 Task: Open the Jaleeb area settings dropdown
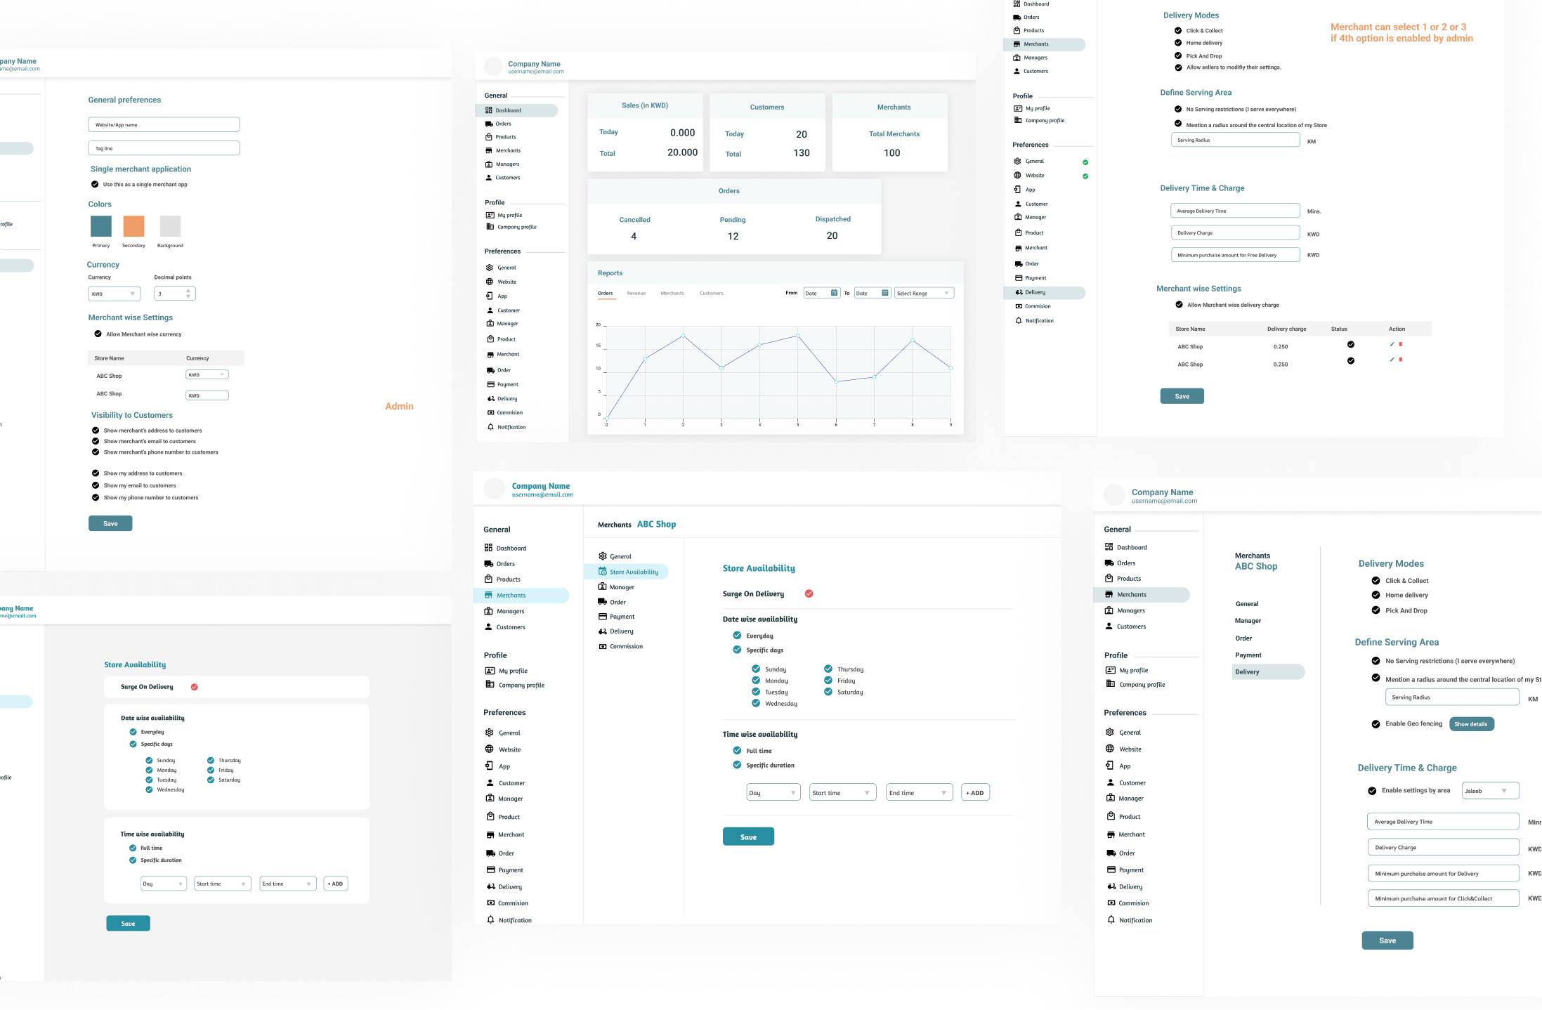click(x=1489, y=790)
